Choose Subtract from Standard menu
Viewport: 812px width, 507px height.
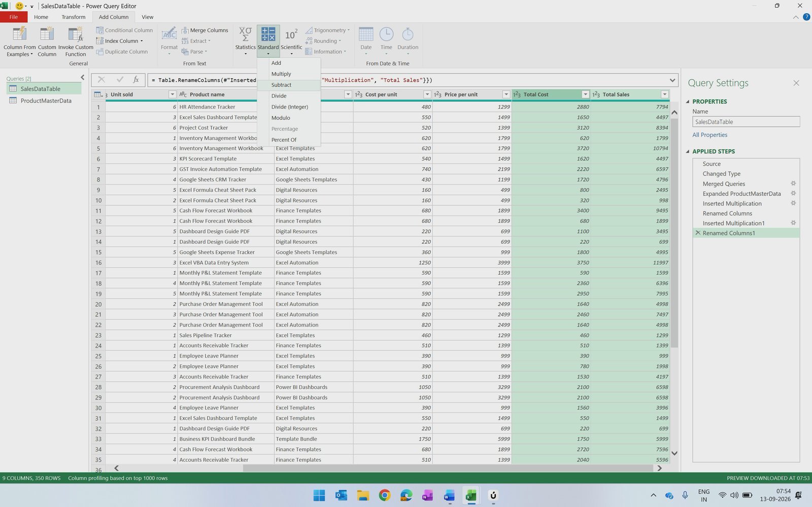point(289,85)
